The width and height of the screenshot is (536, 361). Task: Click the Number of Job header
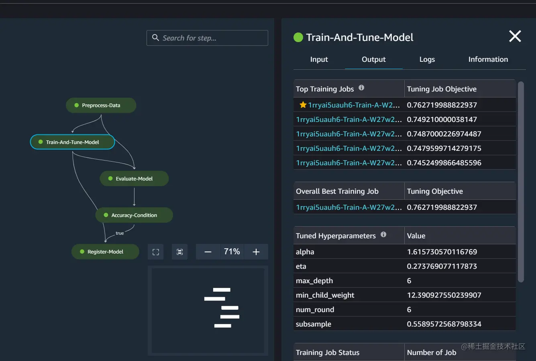click(x=432, y=353)
